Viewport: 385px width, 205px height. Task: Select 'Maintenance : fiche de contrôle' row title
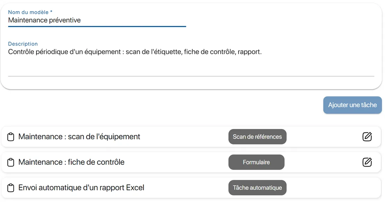71,162
